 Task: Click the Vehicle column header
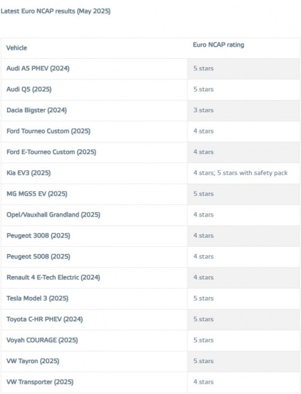[16, 48]
